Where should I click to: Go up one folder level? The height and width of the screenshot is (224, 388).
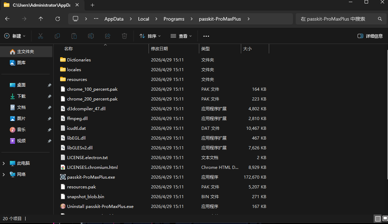coord(41,19)
